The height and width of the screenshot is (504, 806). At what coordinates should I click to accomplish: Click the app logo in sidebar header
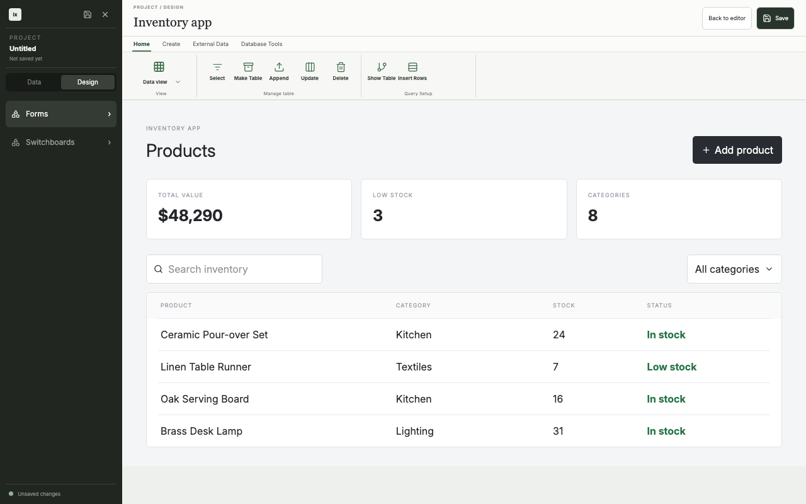coord(15,14)
